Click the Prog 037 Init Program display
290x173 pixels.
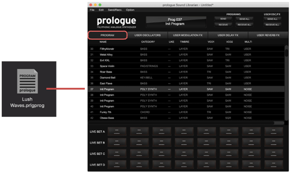(x=176, y=22)
